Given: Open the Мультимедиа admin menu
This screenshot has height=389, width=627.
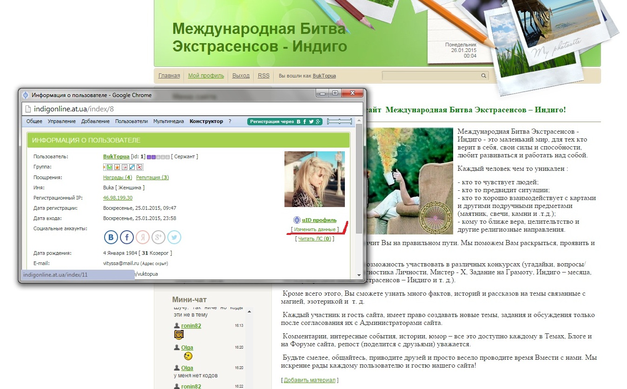Looking at the screenshot, I should pos(169,121).
